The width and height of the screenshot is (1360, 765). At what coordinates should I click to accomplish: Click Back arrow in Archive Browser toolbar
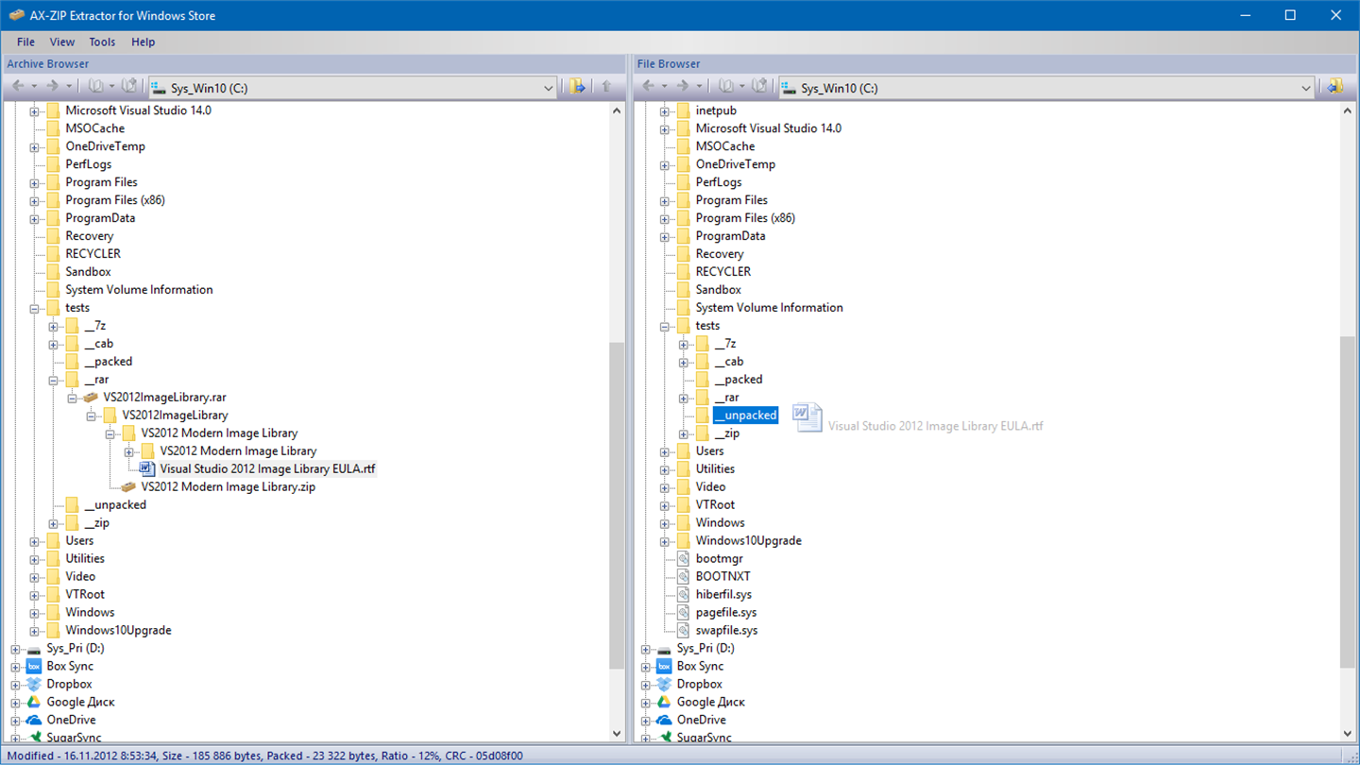[18, 87]
